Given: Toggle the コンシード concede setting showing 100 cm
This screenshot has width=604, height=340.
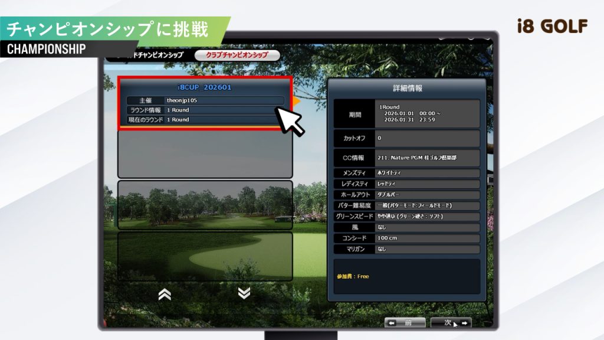Looking at the screenshot, I should tap(426, 239).
